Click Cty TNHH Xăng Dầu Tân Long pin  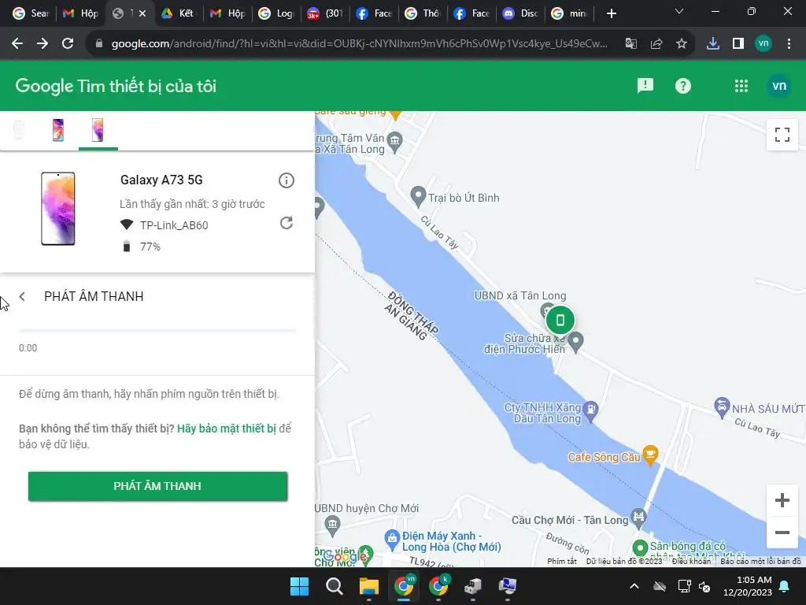coord(591,410)
